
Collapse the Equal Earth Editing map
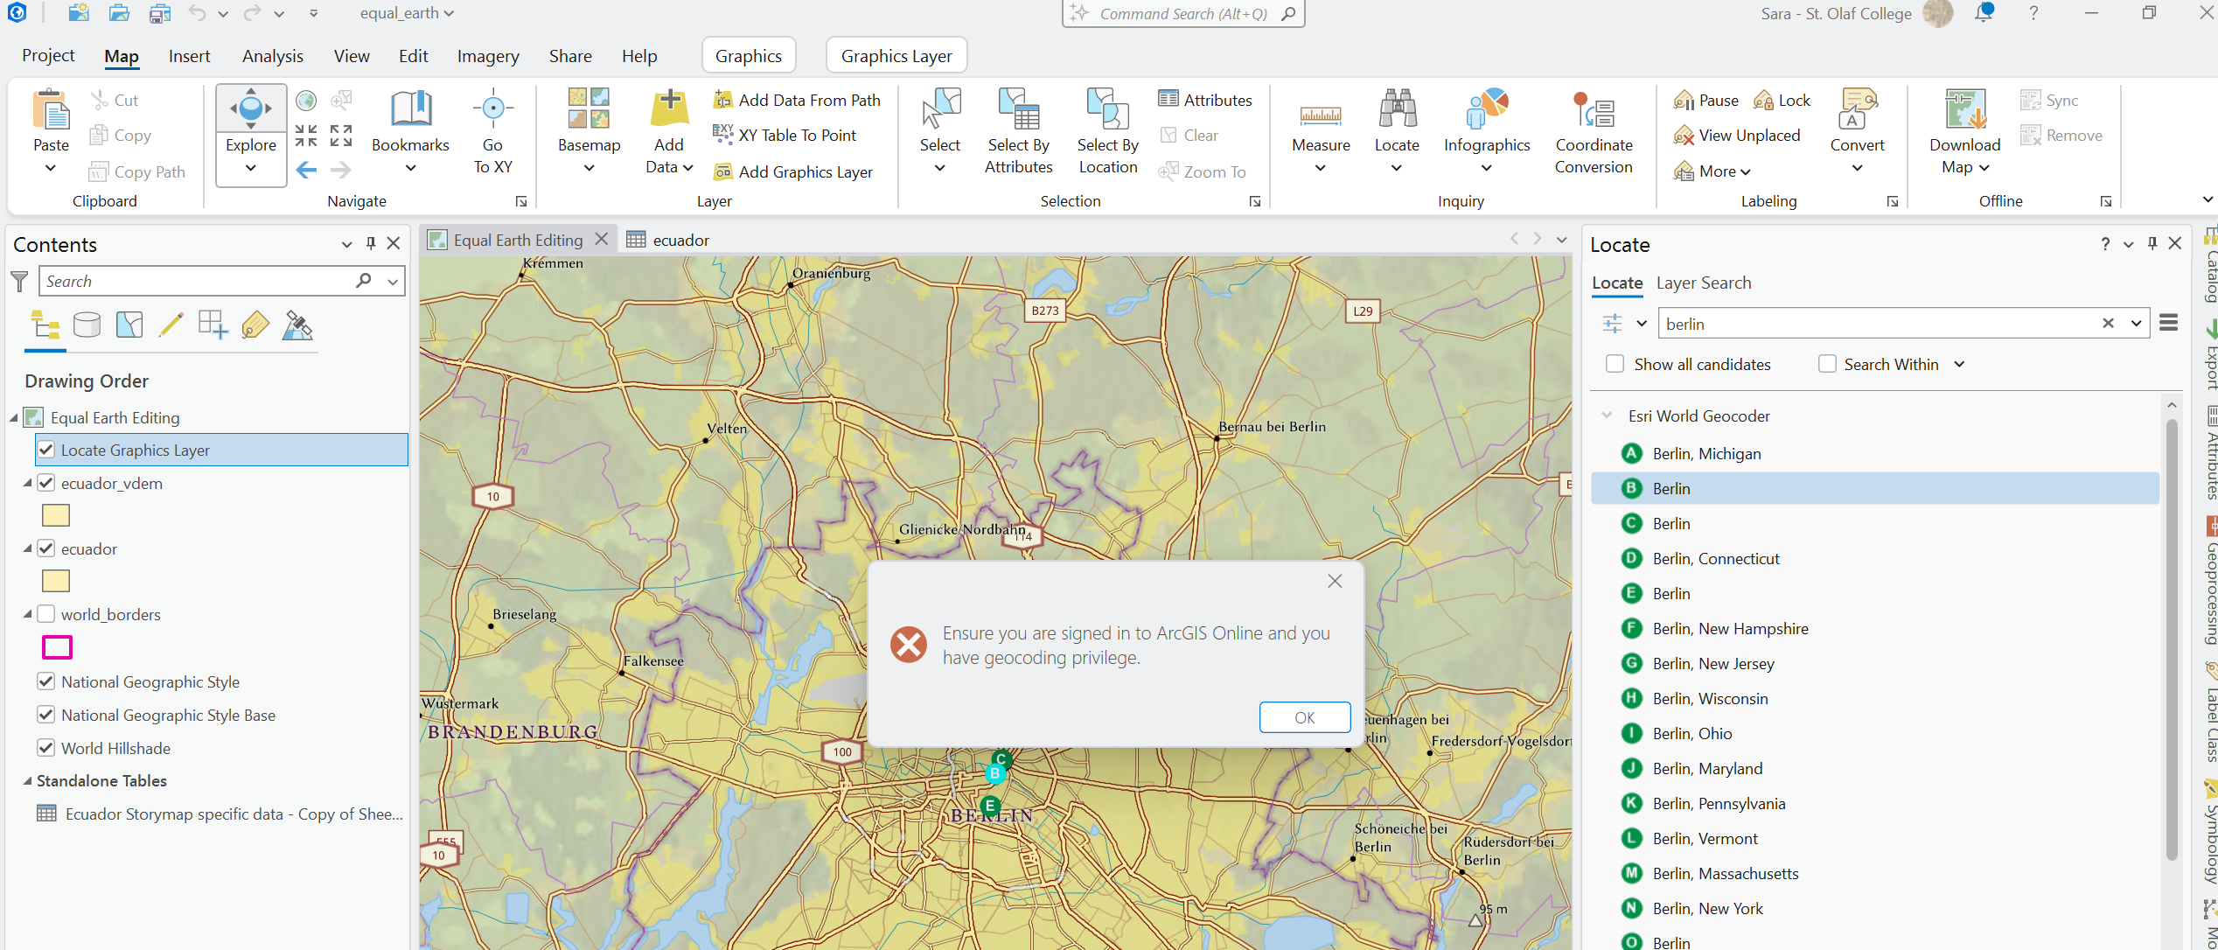coord(14,418)
